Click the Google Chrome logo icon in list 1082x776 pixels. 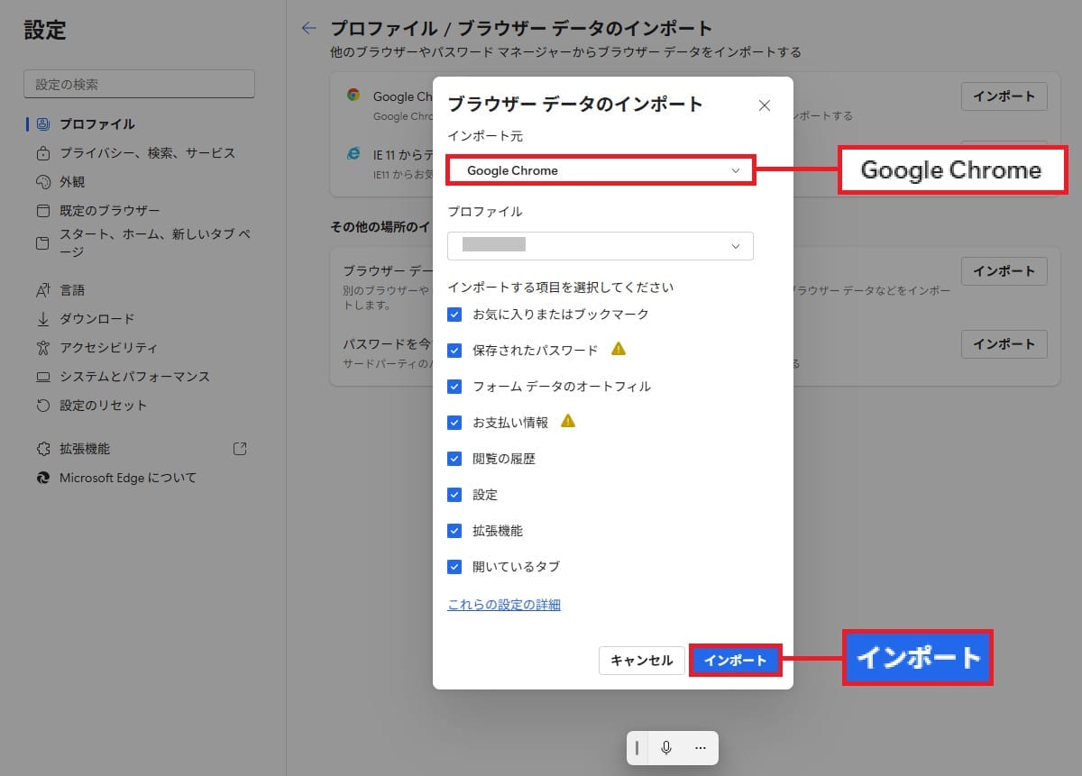point(353,96)
